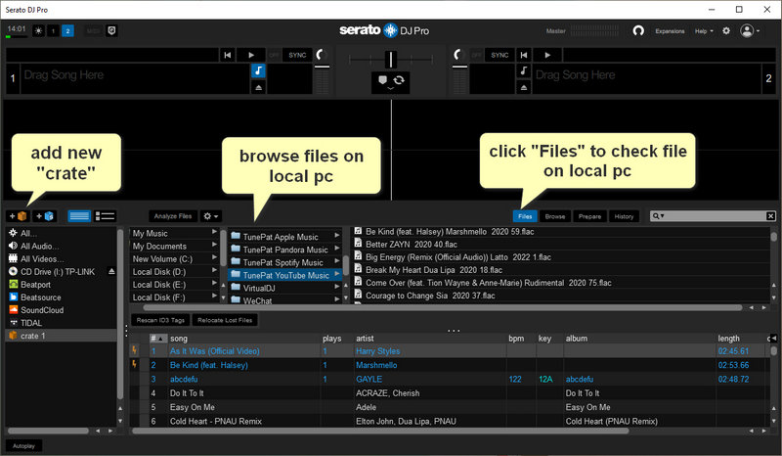This screenshot has width=782, height=456.
Task: Open the TIDAL streaming library
Action: [x=62, y=323]
